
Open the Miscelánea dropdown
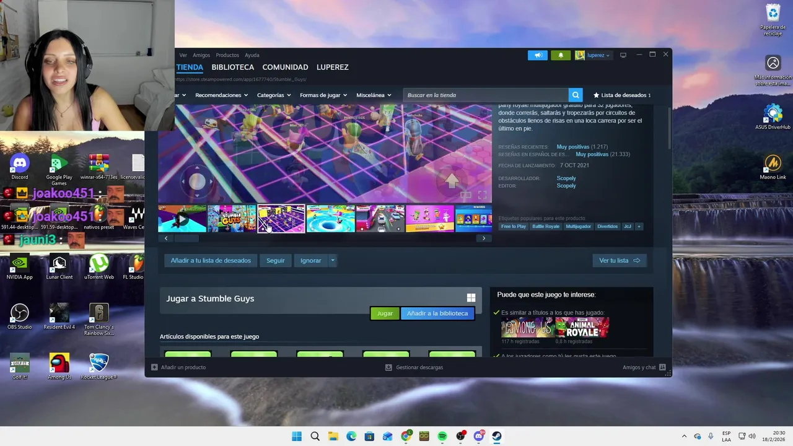(x=374, y=95)
